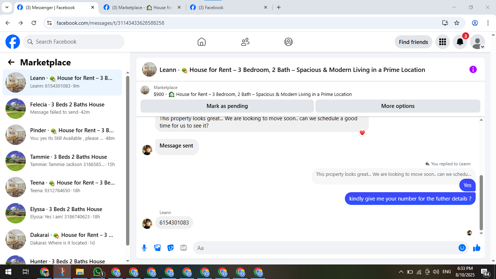496x279 pixels.
Task: Open a new browser tab
Action: coord(279,7)
